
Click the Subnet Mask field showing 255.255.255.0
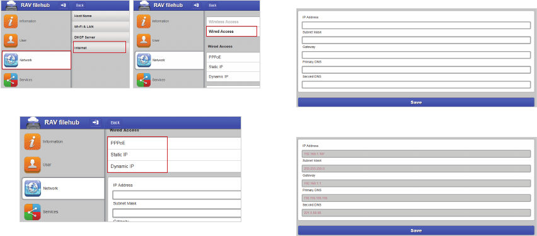(x=416, y=168)
